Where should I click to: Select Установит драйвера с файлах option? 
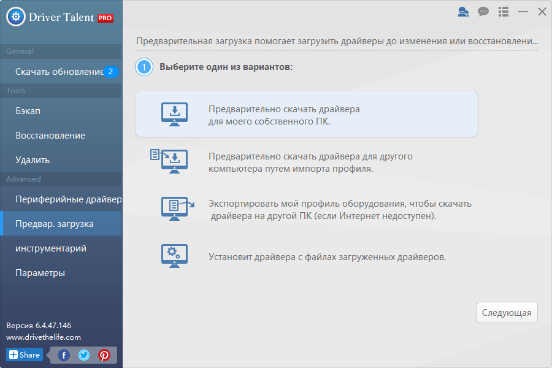tap(307, 257)
